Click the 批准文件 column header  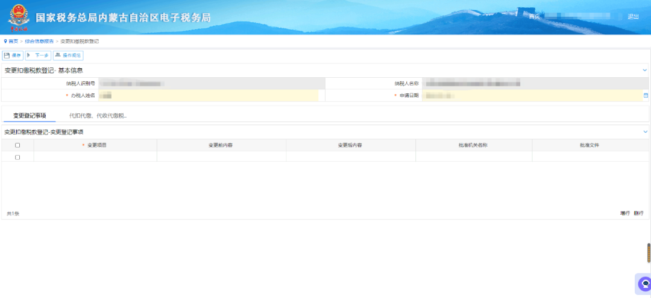coord(590,145)
